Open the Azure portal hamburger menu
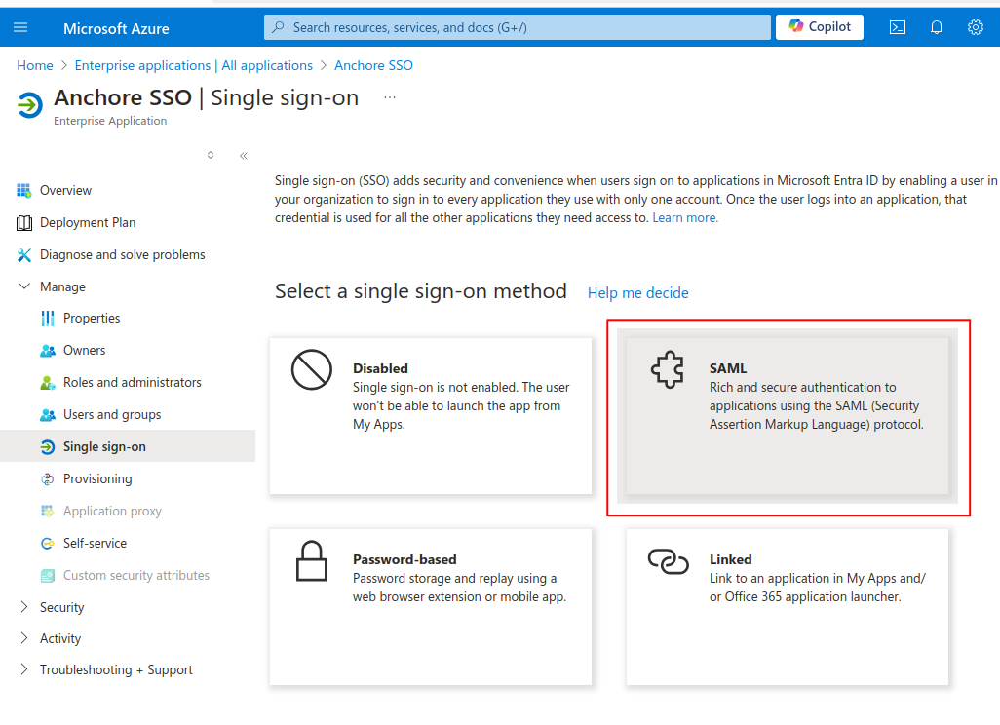Viewport: 1000px width, 725px height. pos(20,27)
